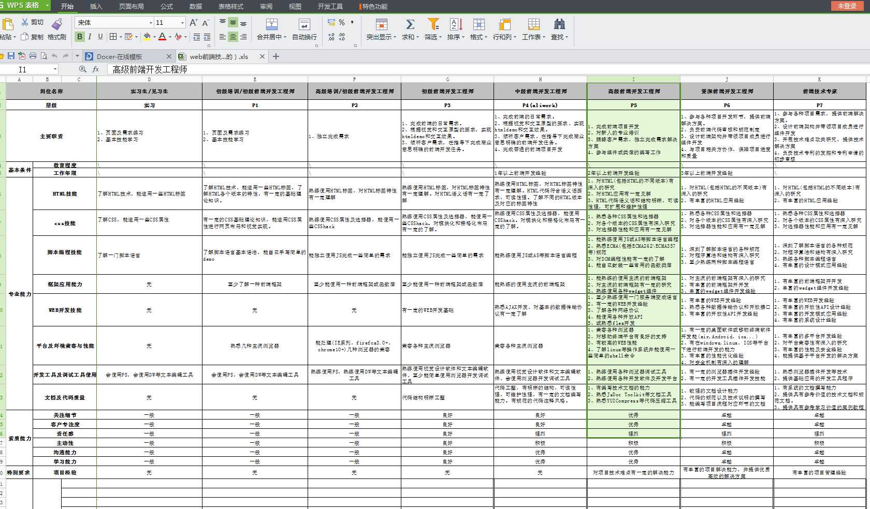The image size is (870, 509).
Task: Decrease decimal places icon
Action: pyautogui.click(x=342, y=37)
